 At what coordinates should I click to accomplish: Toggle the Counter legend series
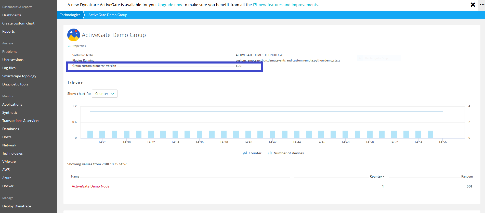click(x=252, y=153)
